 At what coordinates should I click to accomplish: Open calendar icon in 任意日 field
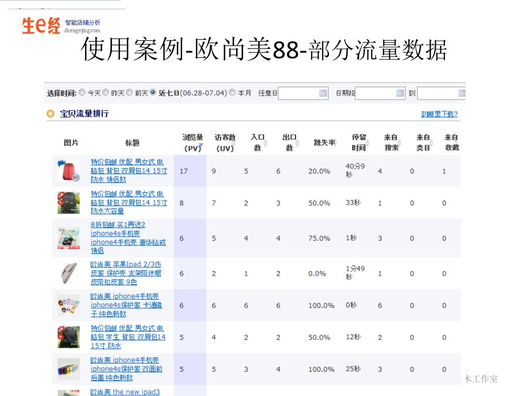323,93
